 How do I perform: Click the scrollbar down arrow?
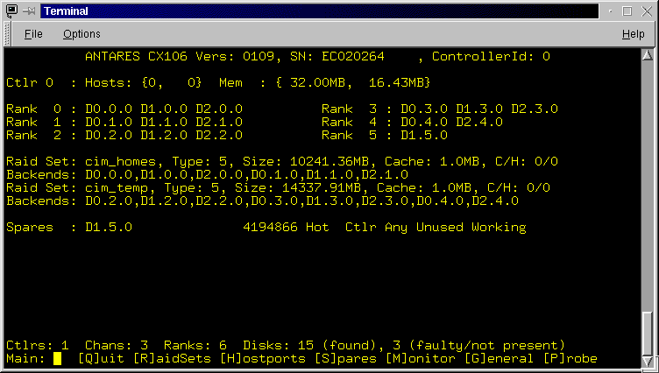[x=648, y=362]
